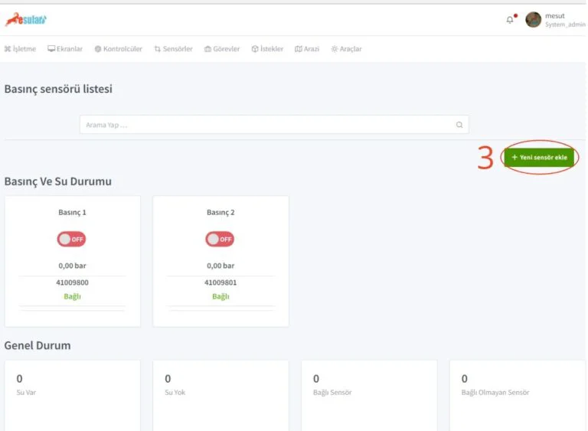
Task: Open the Sensörler menu
Action: pos(173,49)
